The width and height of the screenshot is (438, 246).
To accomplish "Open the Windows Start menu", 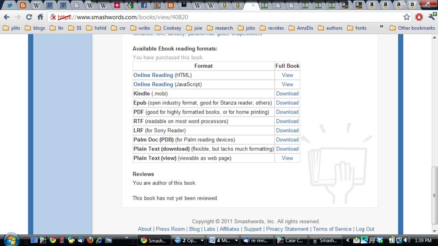I will [x=11, y=240].
